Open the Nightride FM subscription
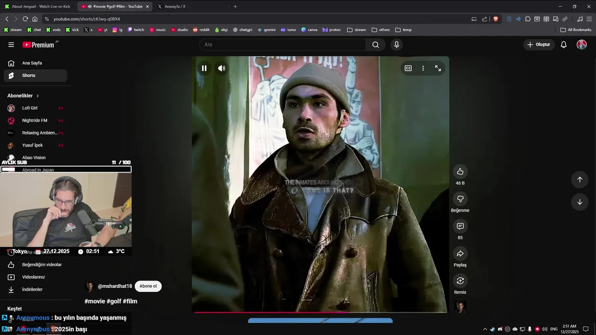The image size is (596, 335). pyautogui.click(x=35, y=121)
